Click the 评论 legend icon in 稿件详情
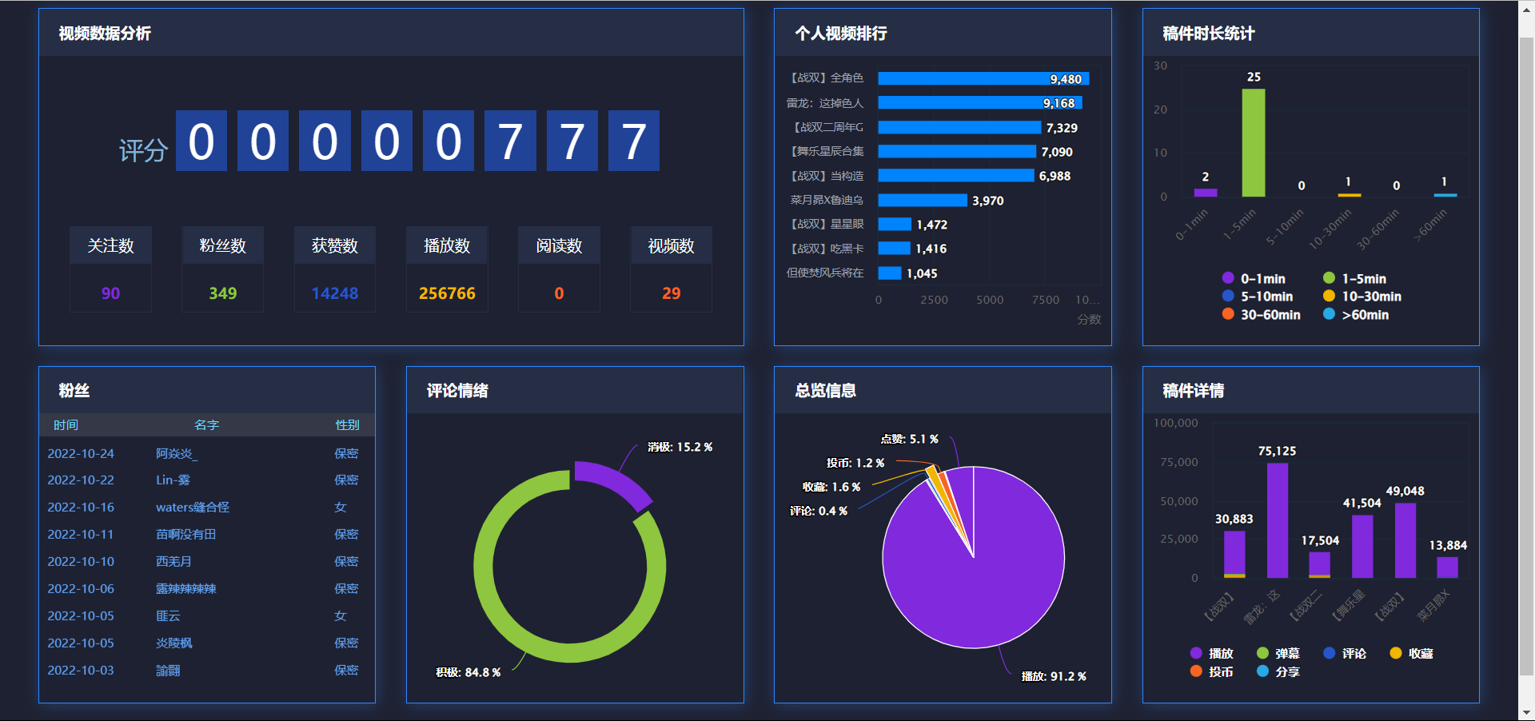Image resolution: width=1535 pixels, height=721 pixels. click(x=1329, y=653)
